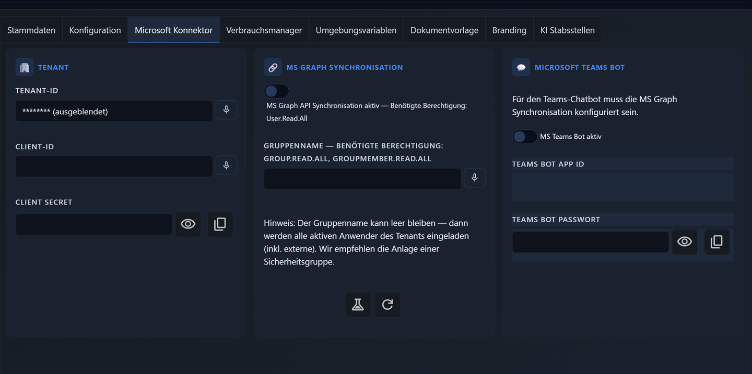752x374 pixels.
Task: Select the KI Stabsstellen tab
Action: 568,30
